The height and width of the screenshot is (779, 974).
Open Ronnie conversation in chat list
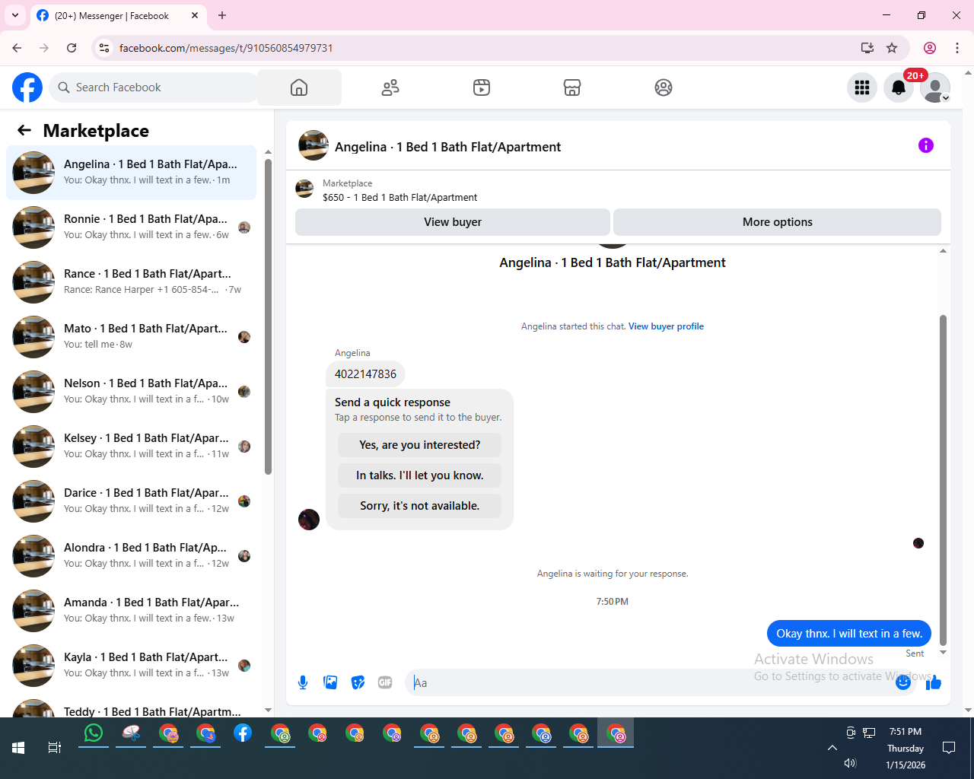132,227
